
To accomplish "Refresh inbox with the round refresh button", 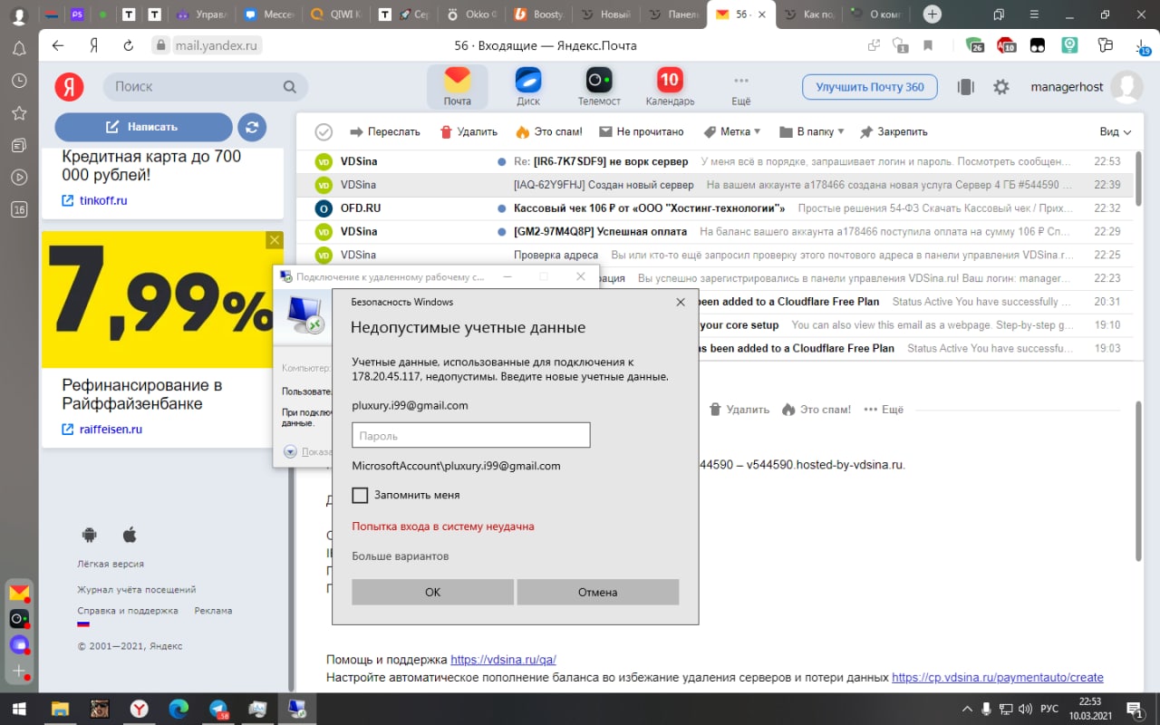I will point(252,127).
